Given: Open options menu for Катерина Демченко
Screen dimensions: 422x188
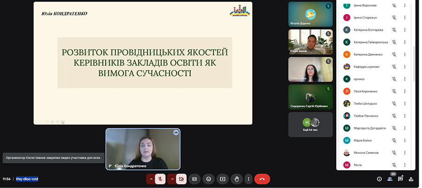Looking at the screenshot, I should pos(405,54).
